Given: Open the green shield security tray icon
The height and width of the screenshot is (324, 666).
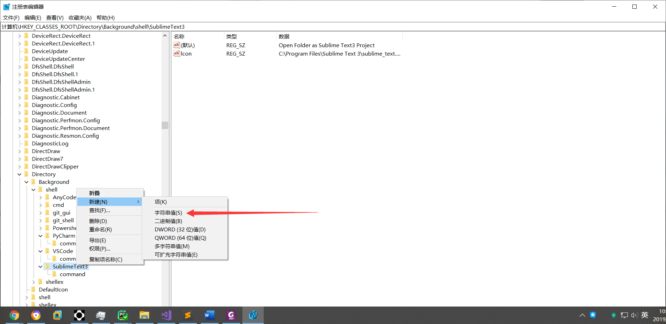Looking at the screenshot, I should click(x=614, y=315).
